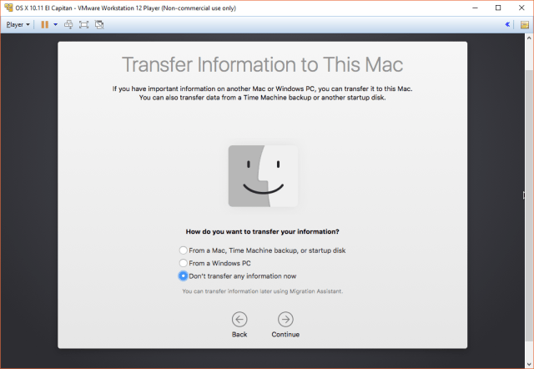Click "How do you want to transfer your information?" text
Viewport: 534px width, 369px height.
point(262,232)
